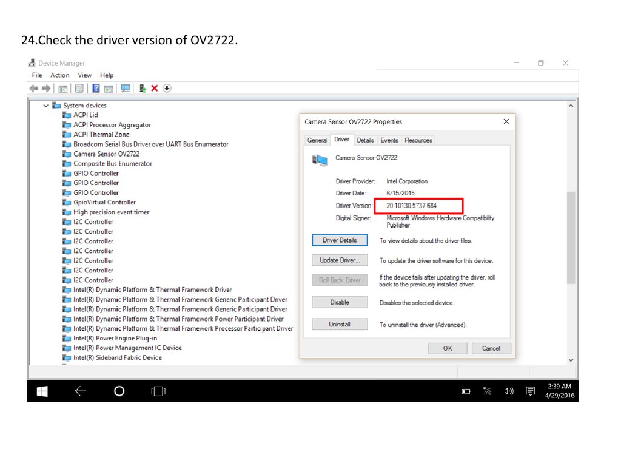Screen dimensions: 621x466
Task: Click the Driver Details button
Action: tap(340, 240)
